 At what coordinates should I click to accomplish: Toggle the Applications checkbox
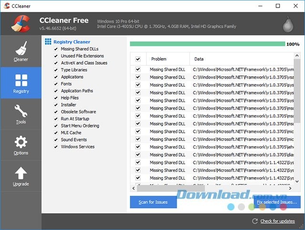click(56, 77)
